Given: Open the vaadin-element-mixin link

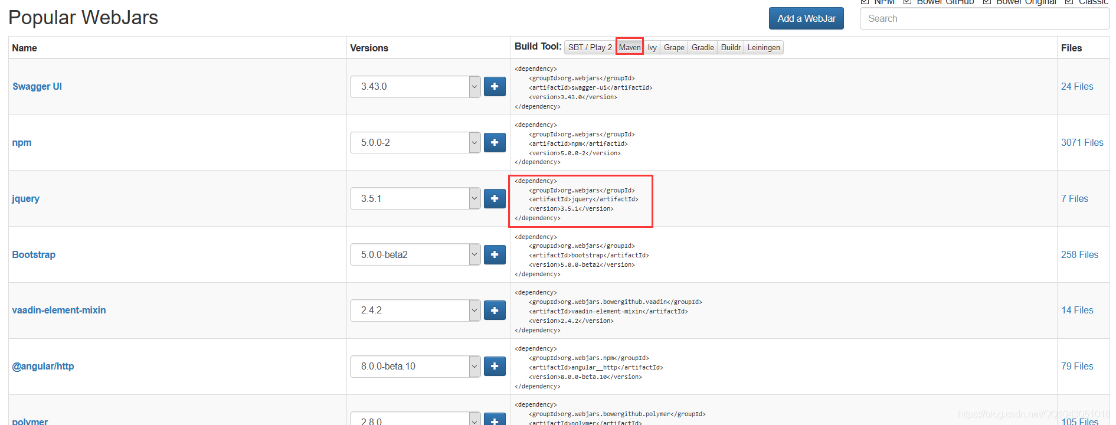Looking at the screenshot, I should pyautogui.click(x=59, y=310).
